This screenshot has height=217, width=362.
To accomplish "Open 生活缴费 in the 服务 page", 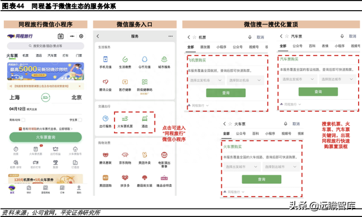I will click(125, 59).
